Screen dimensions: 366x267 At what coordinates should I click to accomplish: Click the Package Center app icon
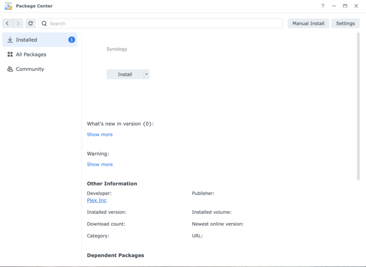[8, 6]
